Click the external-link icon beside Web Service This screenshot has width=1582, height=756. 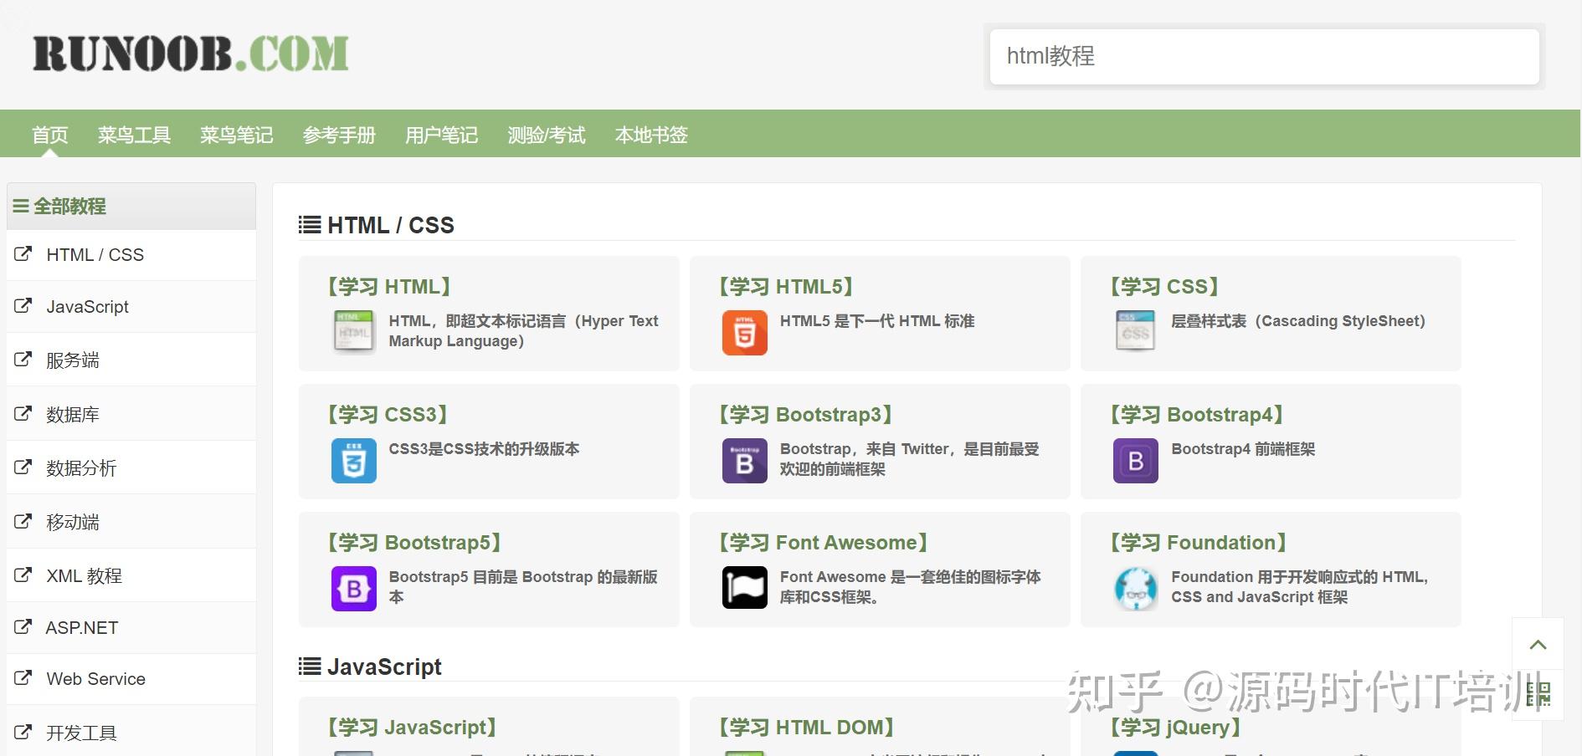coord(23,677)
